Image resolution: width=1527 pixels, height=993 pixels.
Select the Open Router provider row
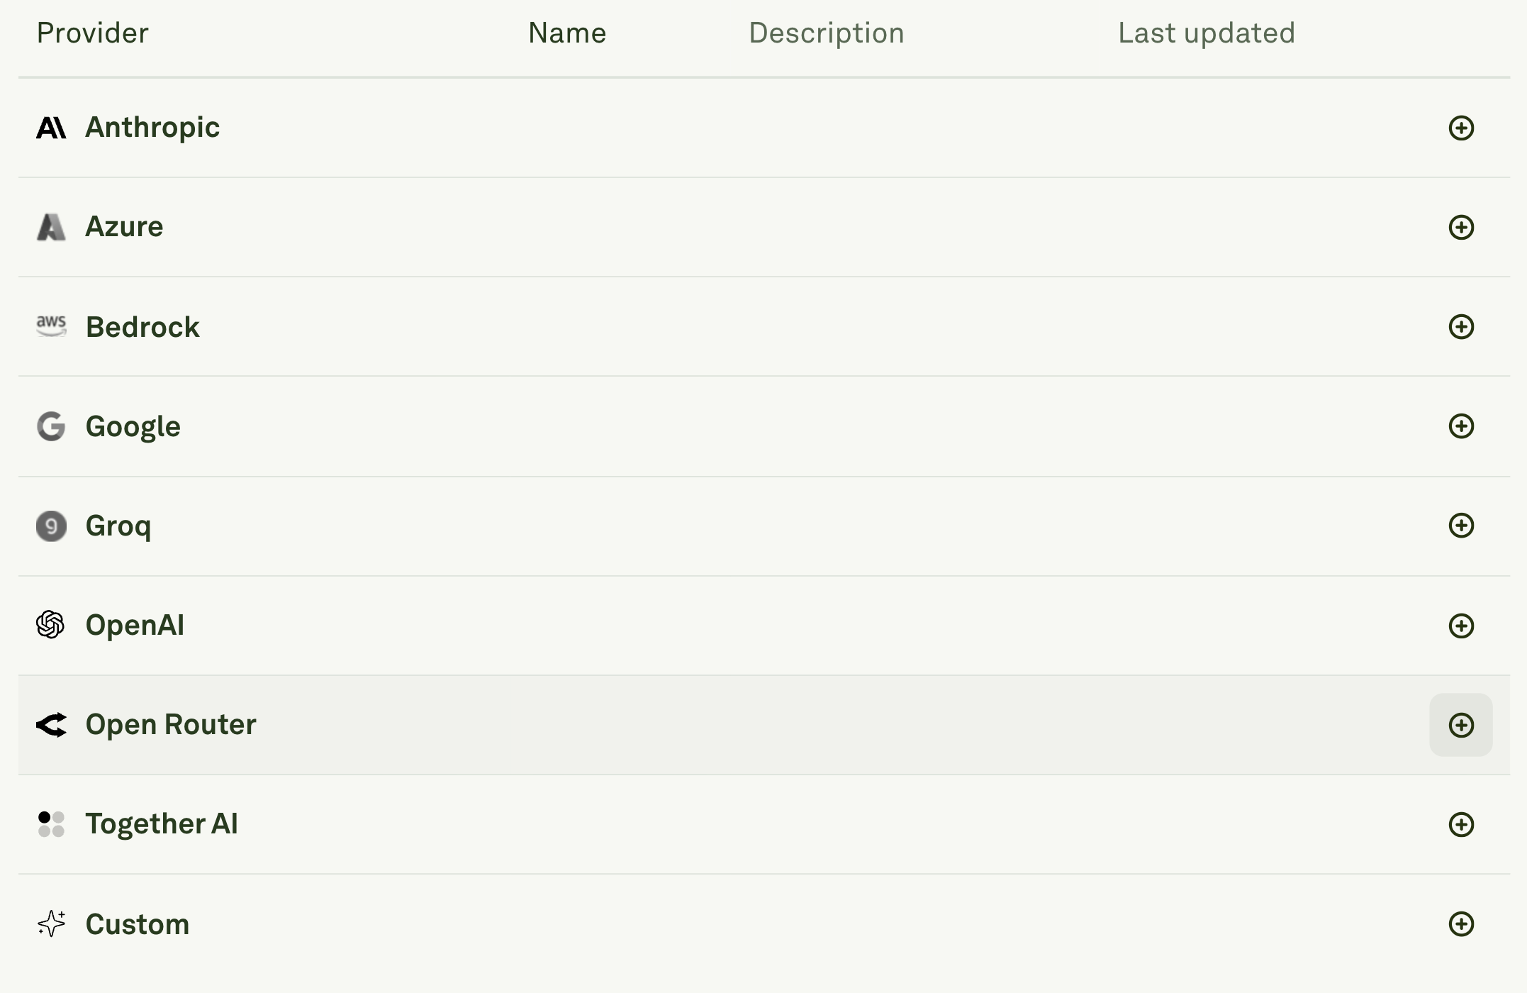(638, 725)
